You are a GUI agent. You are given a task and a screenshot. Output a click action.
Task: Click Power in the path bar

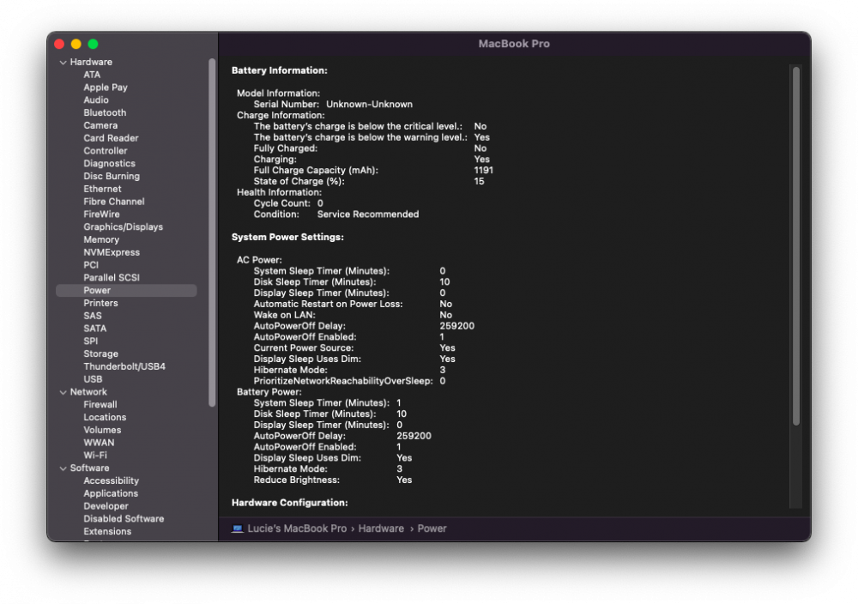click(432, 528)
